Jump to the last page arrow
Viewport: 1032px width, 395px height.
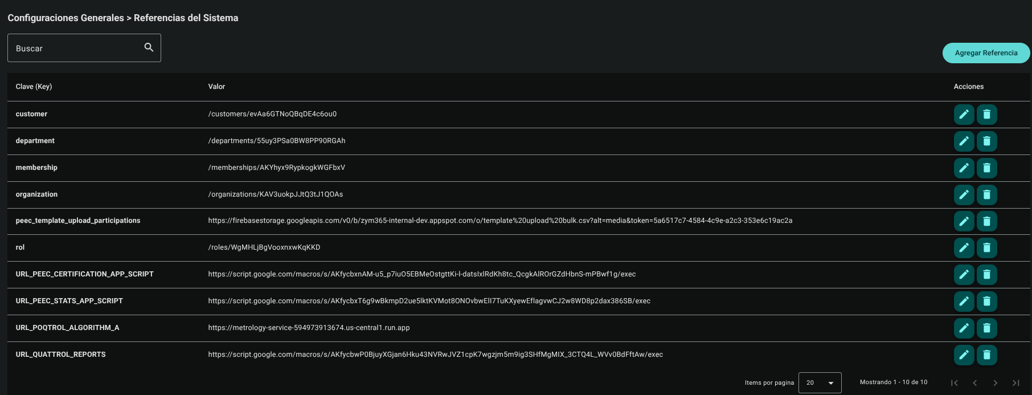pyautogui.click(x=1016, y=383)
